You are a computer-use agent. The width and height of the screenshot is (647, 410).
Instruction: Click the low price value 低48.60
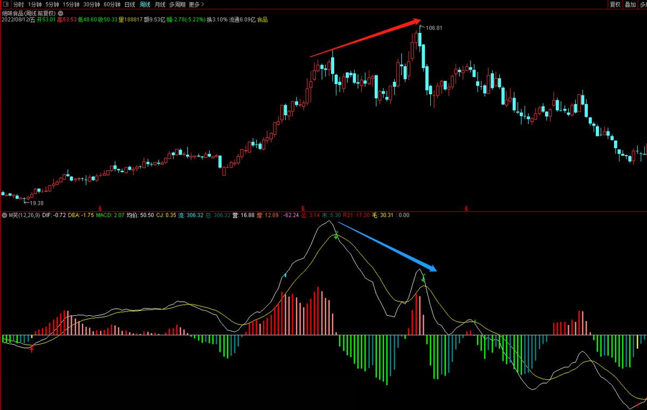(87, 19)
